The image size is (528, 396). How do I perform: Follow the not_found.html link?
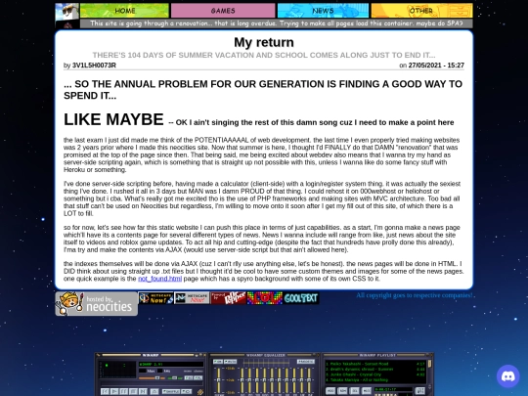click(x=160, y=279)
